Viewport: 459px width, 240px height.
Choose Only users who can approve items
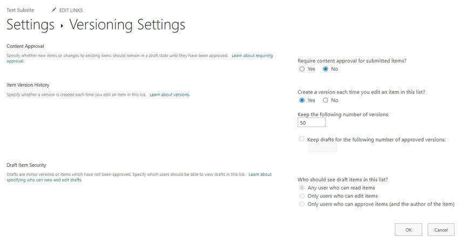point(302,204)
